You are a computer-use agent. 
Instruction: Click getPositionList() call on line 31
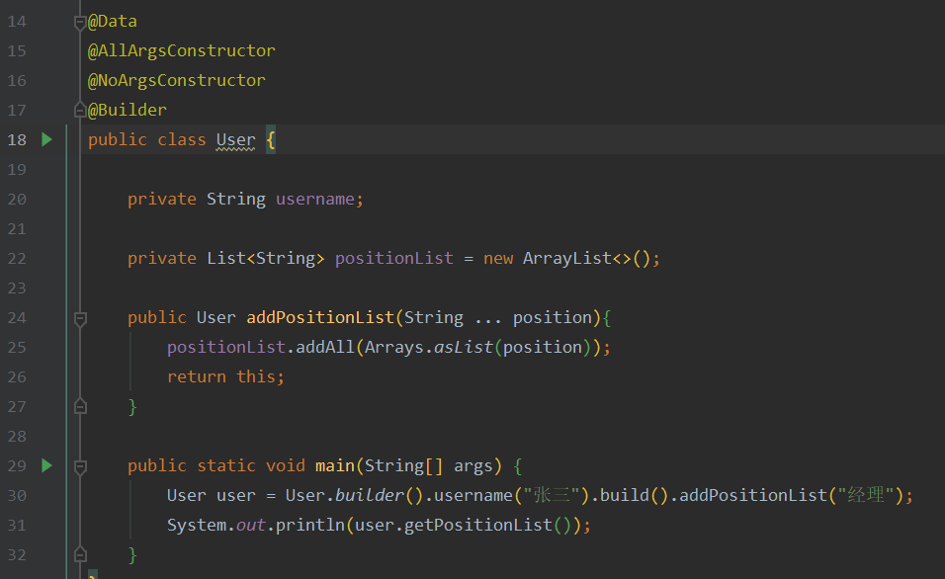tap(487, 526)
